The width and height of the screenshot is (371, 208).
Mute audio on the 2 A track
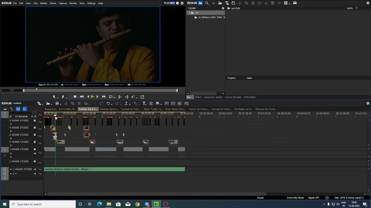35,174
